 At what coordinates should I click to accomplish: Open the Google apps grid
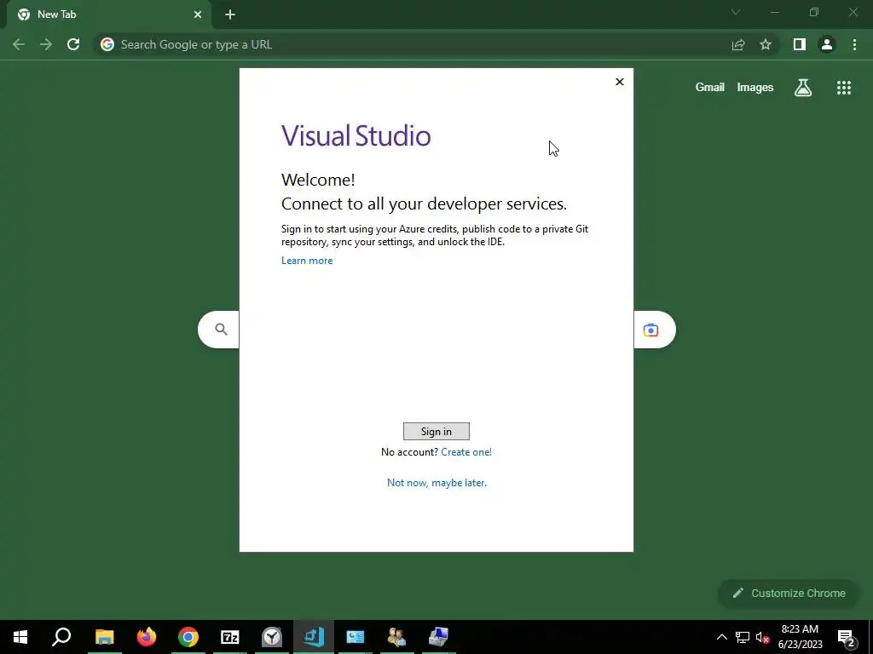(843, 88)
